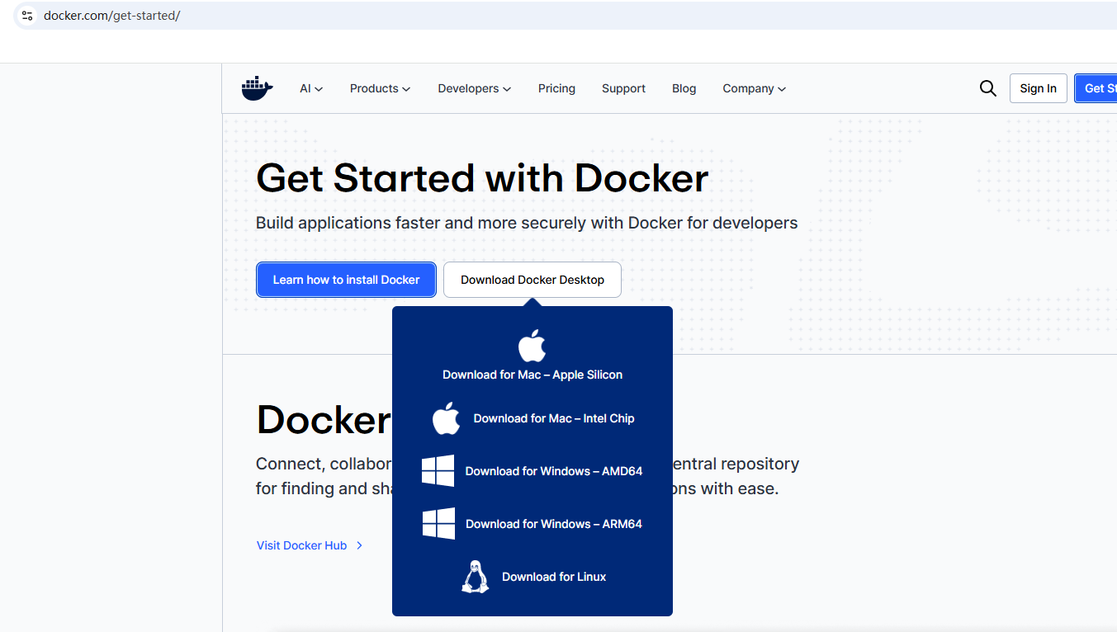Click the Apple logo for Apple Silicon

click(532, 346)
